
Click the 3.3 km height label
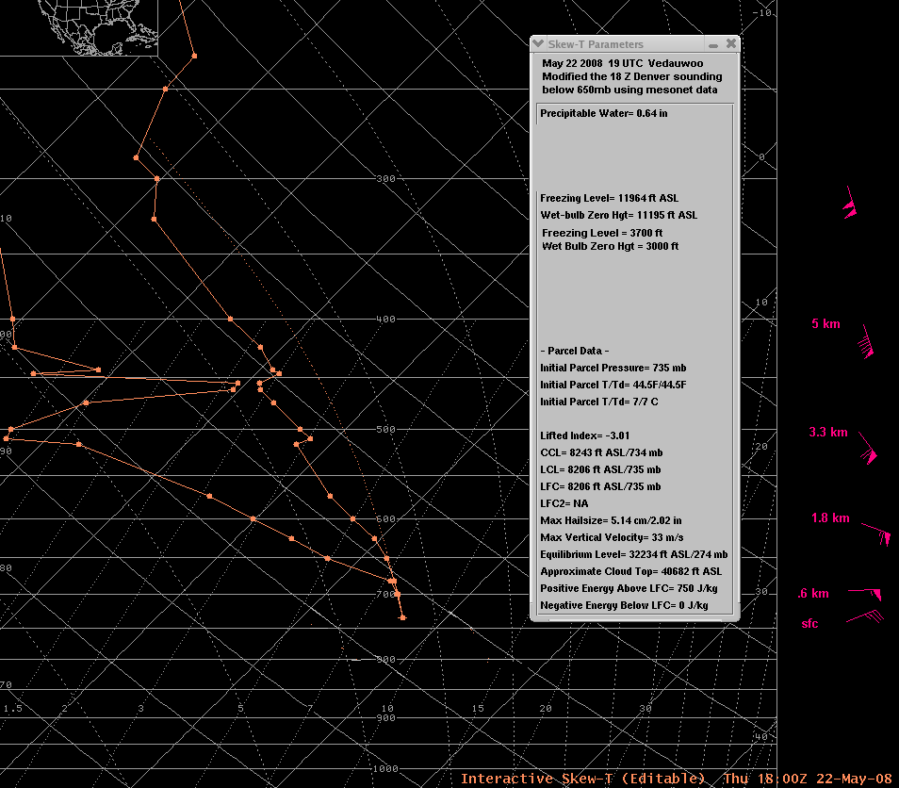tap(828, 433)
